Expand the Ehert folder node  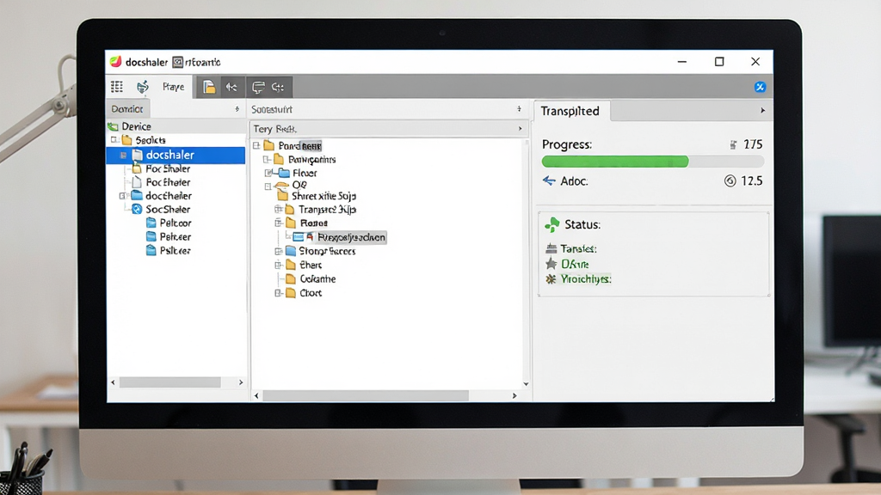(278, 265)
